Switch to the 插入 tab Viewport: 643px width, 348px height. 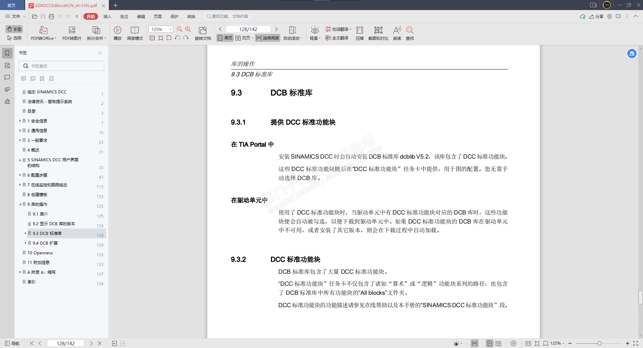(x=107, y=16)
